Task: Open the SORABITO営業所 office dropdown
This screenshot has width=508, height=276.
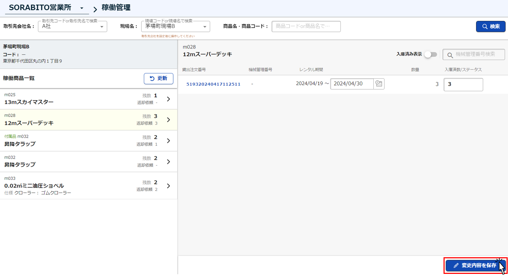Action: 47,8
